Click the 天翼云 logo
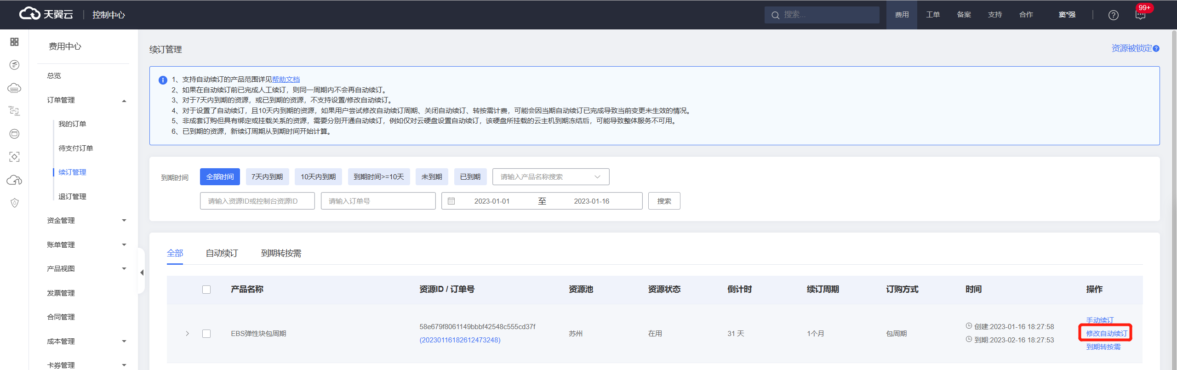 click(x=46, y=14)
